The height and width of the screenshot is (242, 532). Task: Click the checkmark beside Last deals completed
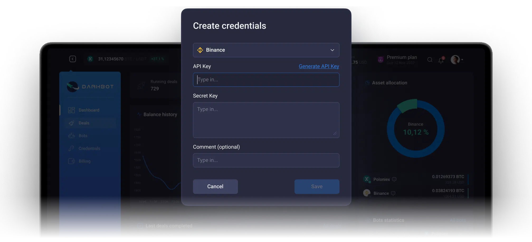[x=140, y=226]
